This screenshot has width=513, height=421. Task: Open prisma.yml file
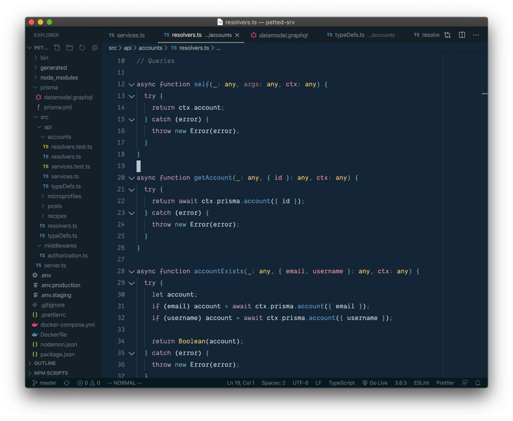[64, 107]
